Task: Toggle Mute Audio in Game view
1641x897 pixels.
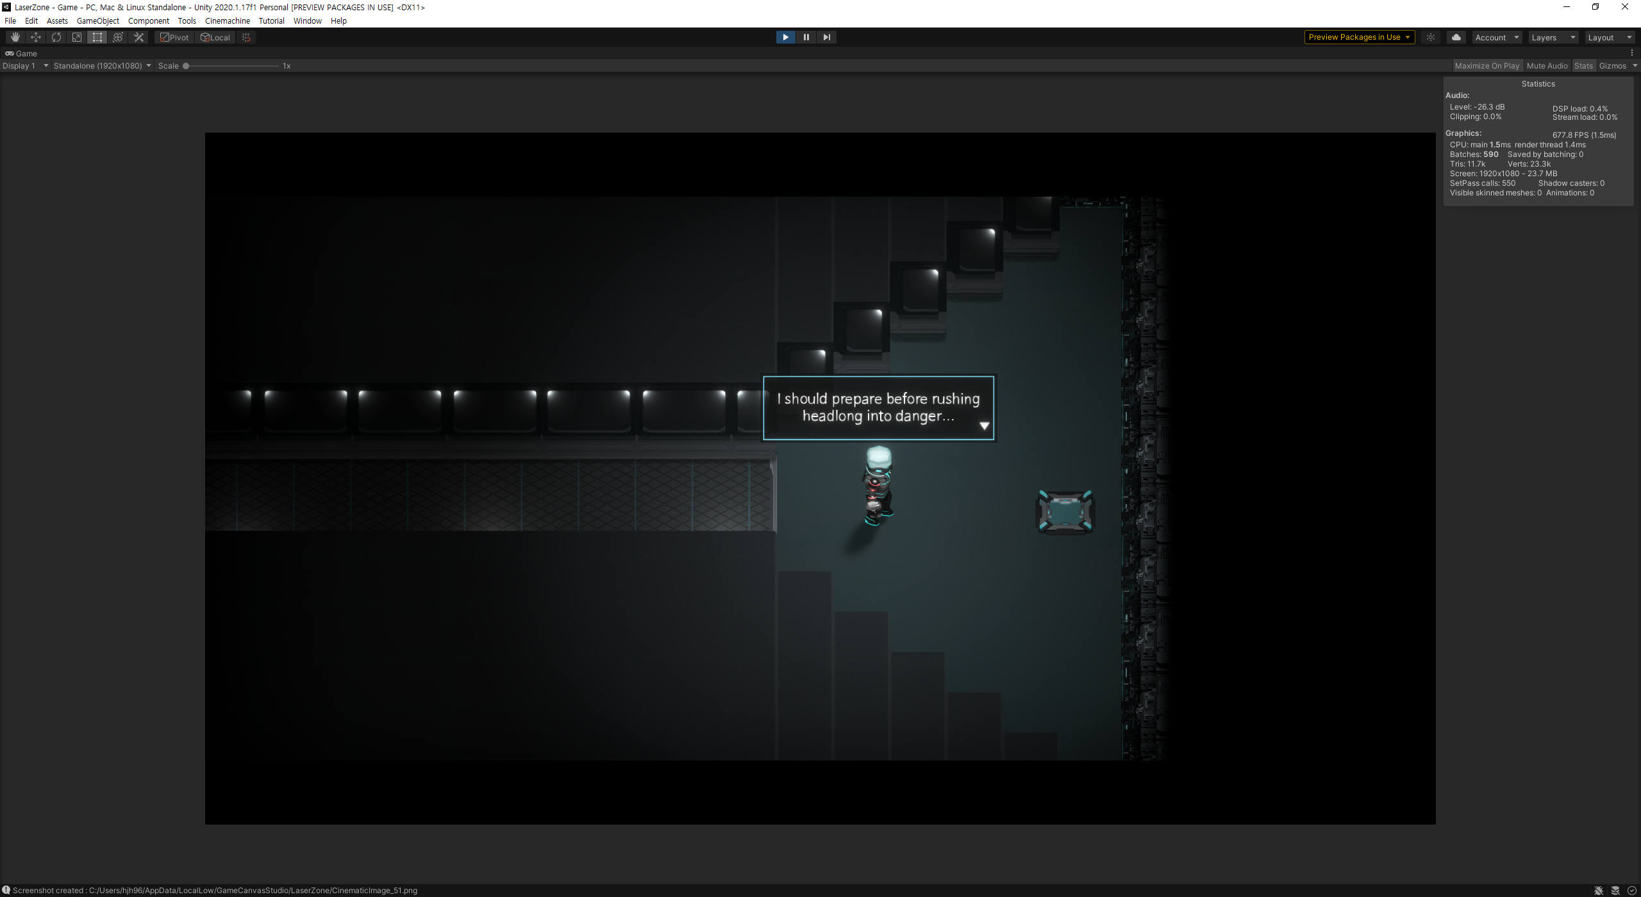Action: click(1547, 66)
